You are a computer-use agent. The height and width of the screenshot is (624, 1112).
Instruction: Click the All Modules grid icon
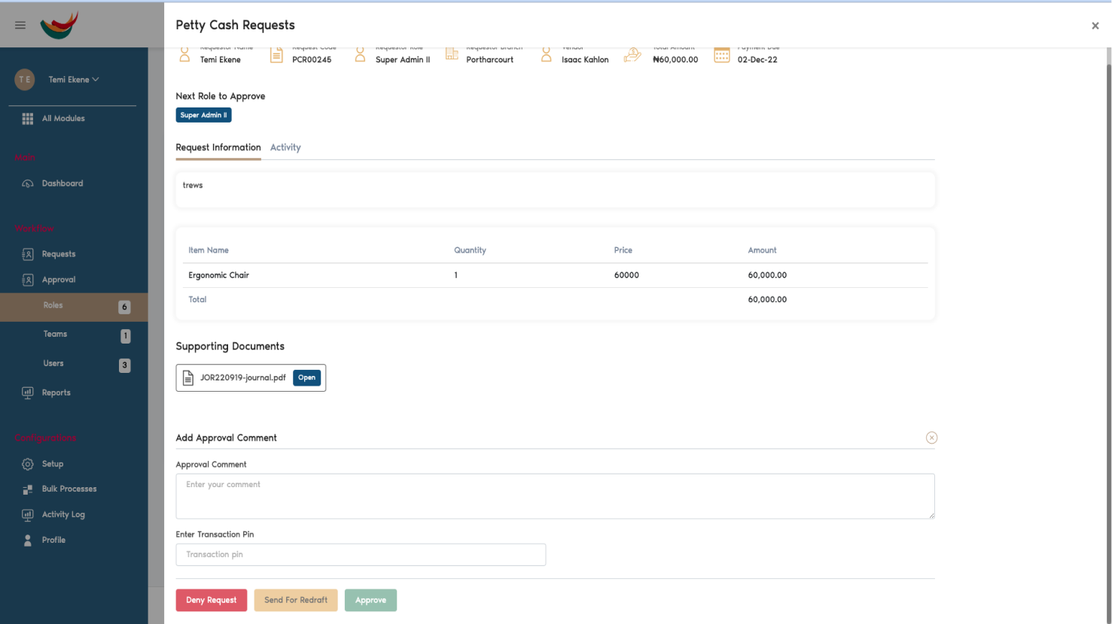click(28, 118)
